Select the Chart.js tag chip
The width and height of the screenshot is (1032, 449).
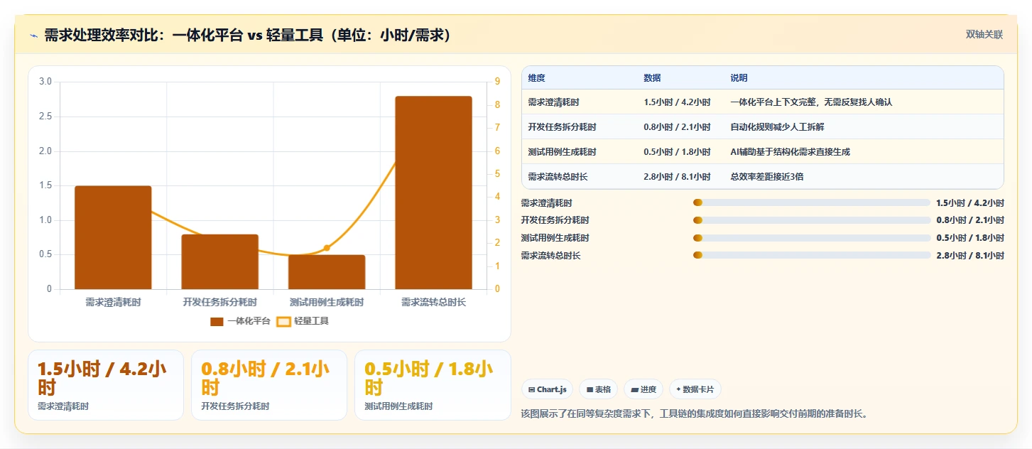tap(547, 389)
